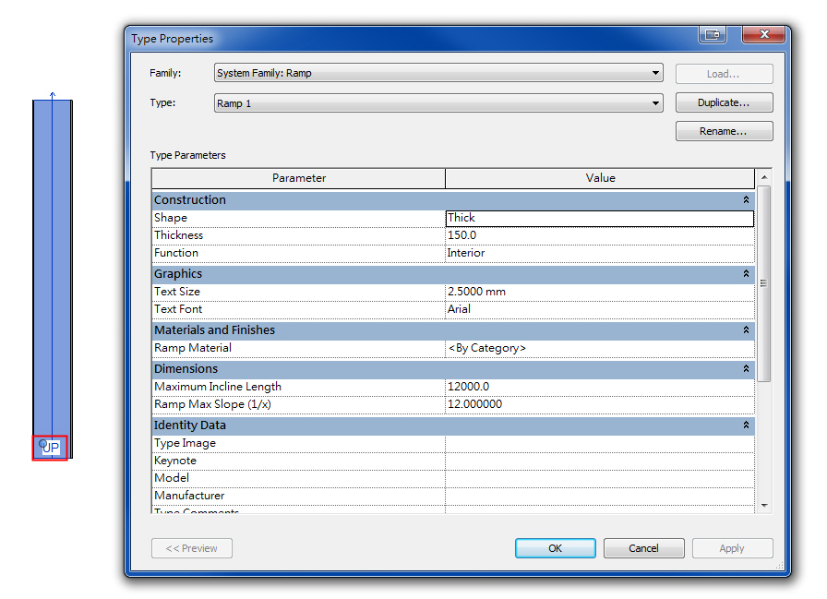Collapse the Graphics parameter group
Image resolution: width=827 pixels, height=599 pixels.
(746, 274)
